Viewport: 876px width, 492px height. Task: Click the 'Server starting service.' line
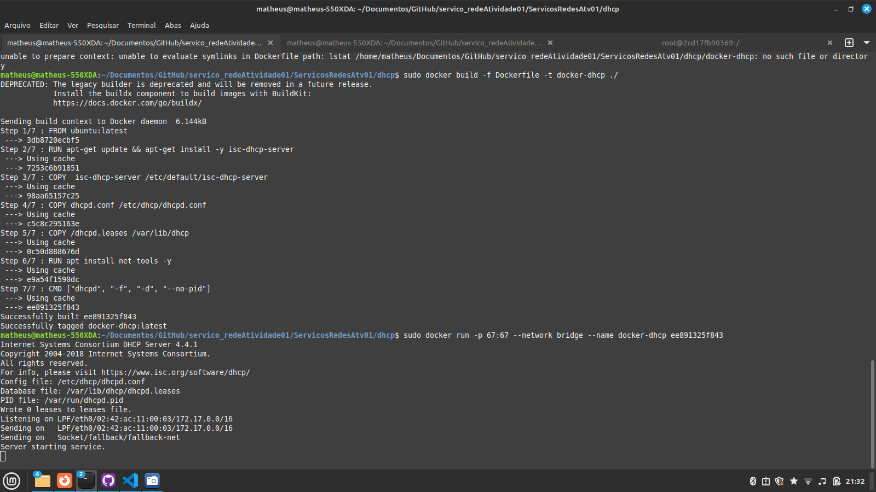[x=53, y=447]
